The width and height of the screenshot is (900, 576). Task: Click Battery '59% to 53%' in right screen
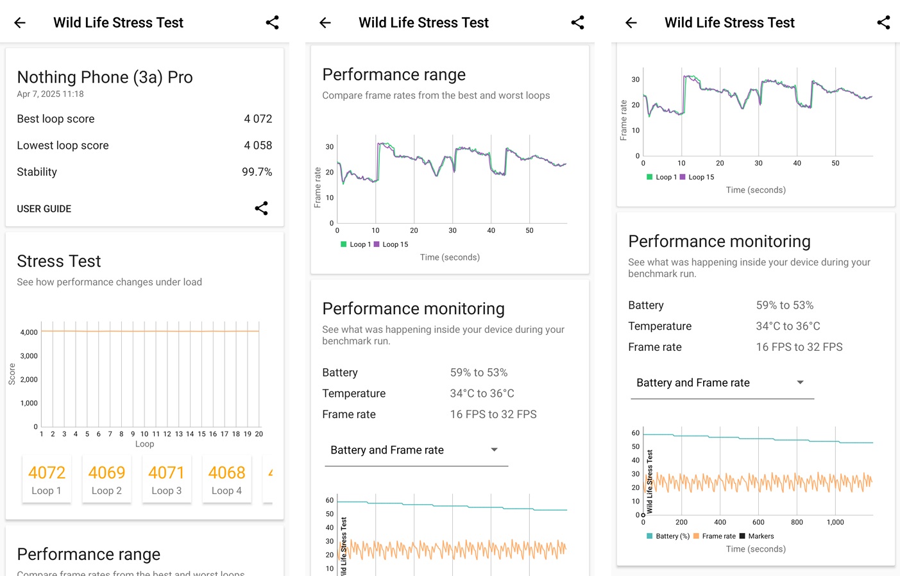785,305
